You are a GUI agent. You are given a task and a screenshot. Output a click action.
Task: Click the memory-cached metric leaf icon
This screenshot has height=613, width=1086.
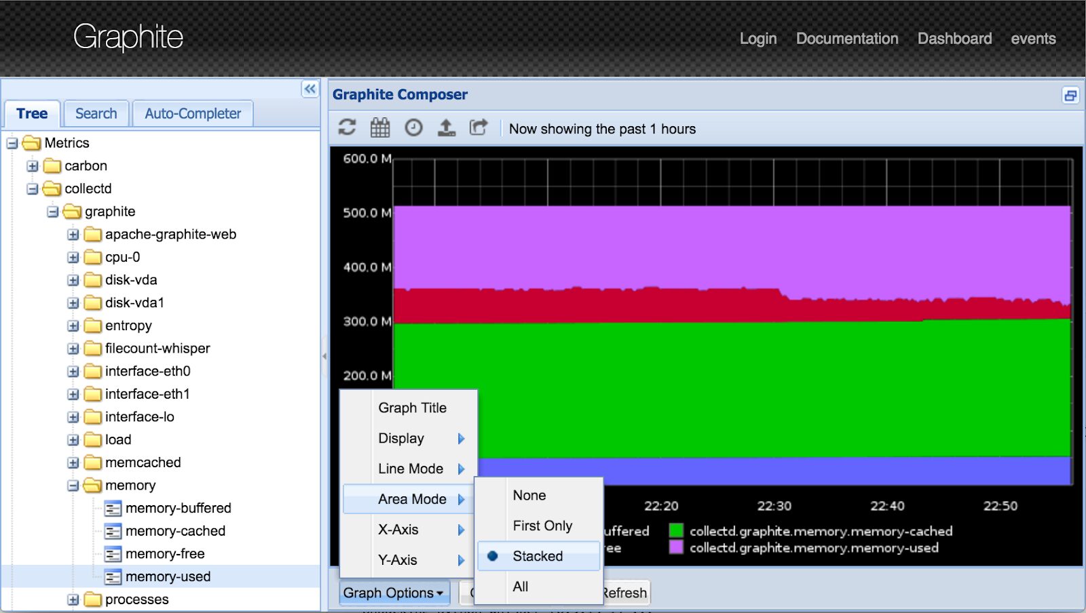click(x=113, y=531)
